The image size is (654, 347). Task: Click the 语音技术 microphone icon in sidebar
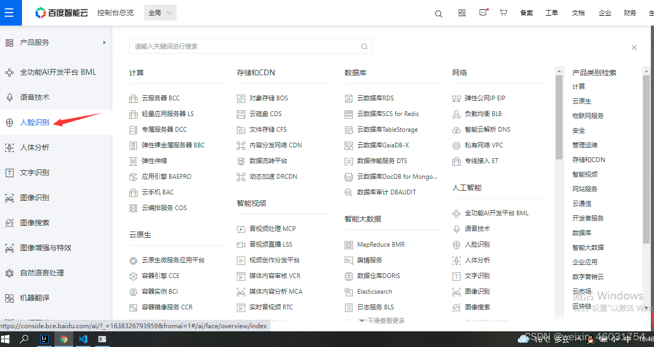click(x=9, y=97)
